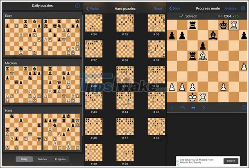Image resolution: width=249 pixels, height=168 pixels.
Task: Open the first Medium daily puzzle
Action: [23, 85]
